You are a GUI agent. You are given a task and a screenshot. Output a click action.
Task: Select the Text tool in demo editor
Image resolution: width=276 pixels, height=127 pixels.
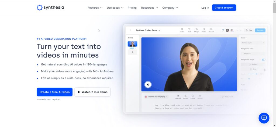189,30
